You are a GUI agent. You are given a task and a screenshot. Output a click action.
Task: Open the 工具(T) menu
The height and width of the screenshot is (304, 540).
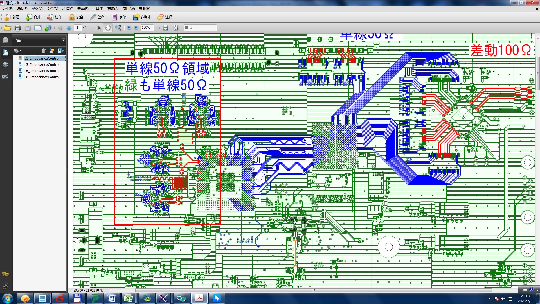[x=98, y=8]
